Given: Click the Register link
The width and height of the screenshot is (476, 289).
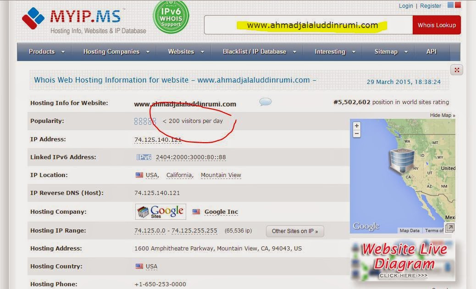Looking at the screenshot, I should pos(431,6).
